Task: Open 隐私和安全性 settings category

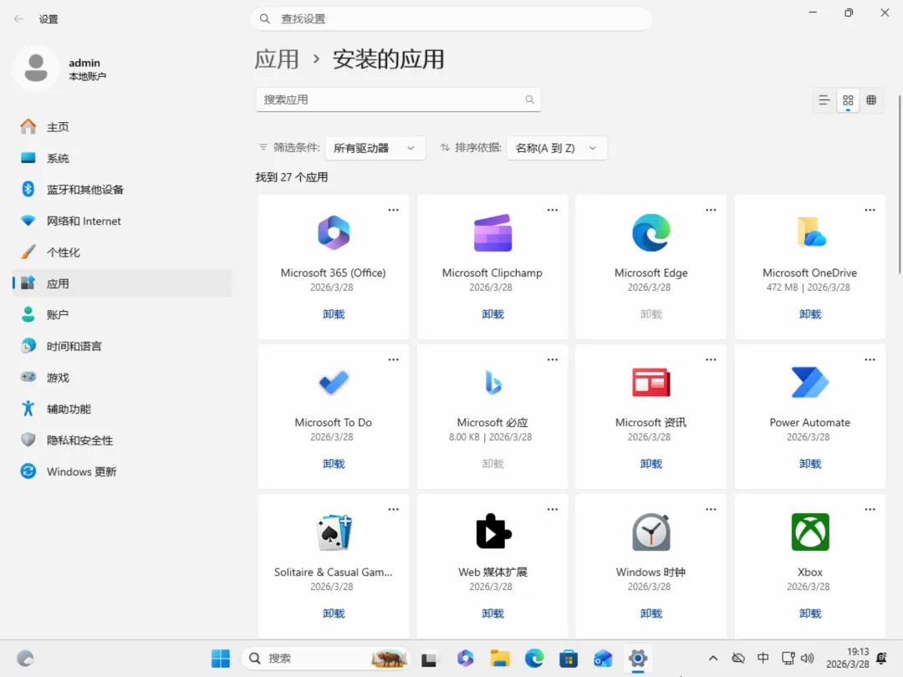Action: [x=122, y=440]
